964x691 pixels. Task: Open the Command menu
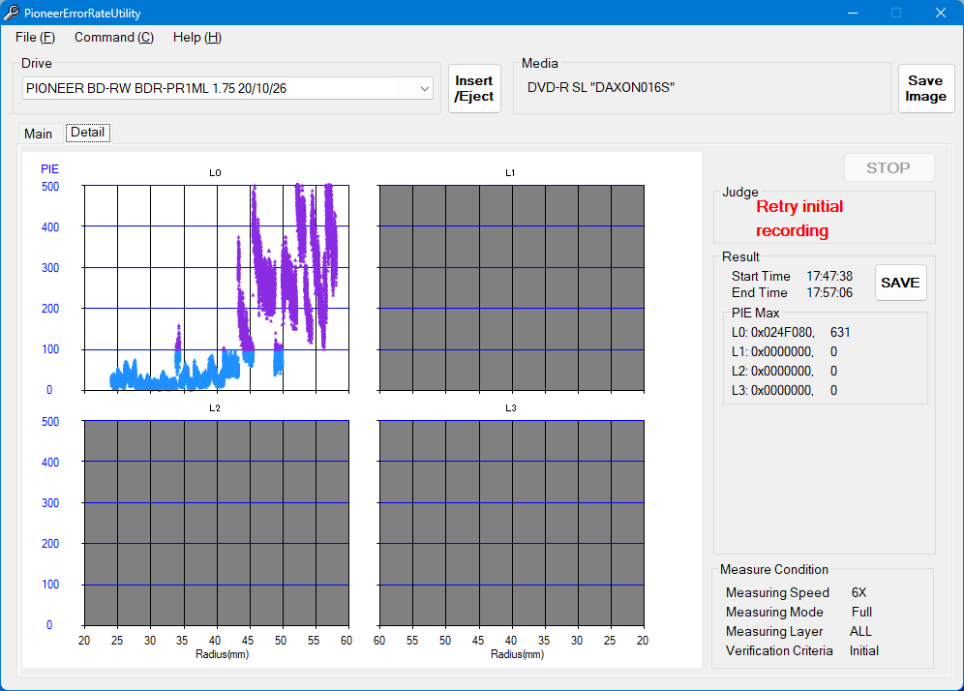click(114, 38)
